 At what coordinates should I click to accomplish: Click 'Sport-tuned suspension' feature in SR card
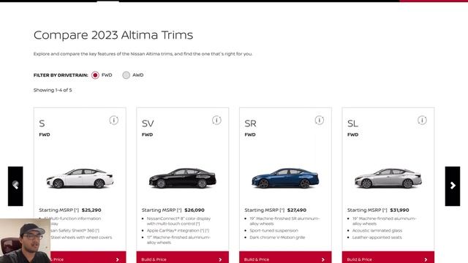click(273, 231)
